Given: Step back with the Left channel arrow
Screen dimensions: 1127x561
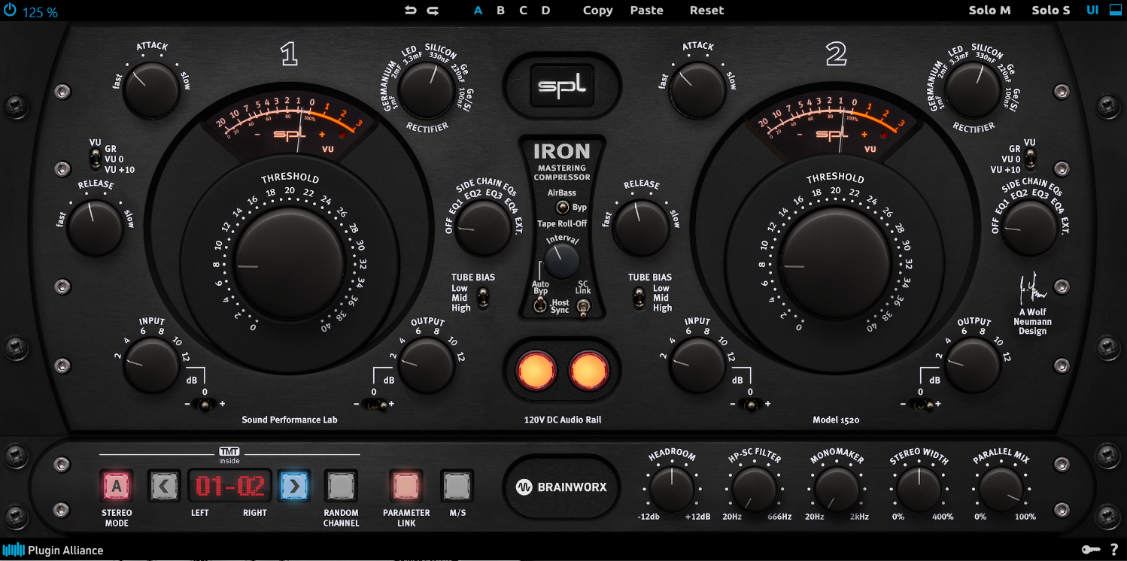Looking at the screenshot, I should [165, 486].
